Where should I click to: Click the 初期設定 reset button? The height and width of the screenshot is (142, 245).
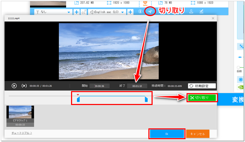tap(202, 86)
